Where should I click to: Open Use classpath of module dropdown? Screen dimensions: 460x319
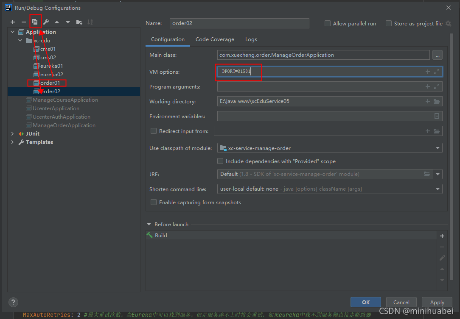point(329,148)
